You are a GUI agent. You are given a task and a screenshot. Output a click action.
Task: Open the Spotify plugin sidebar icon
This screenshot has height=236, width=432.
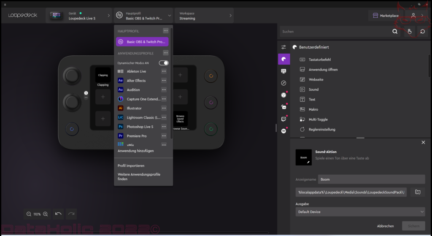coord(283,131)
